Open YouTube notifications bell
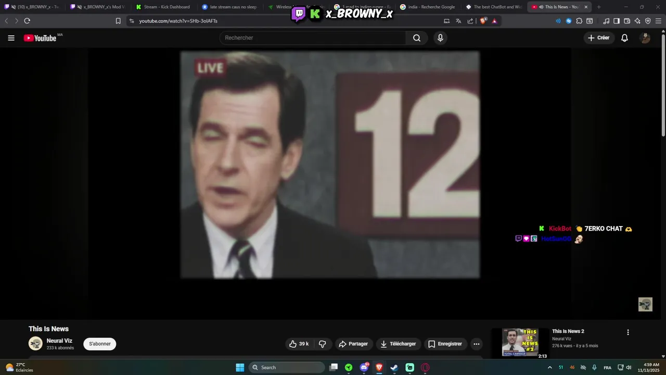 click(624, 38)
